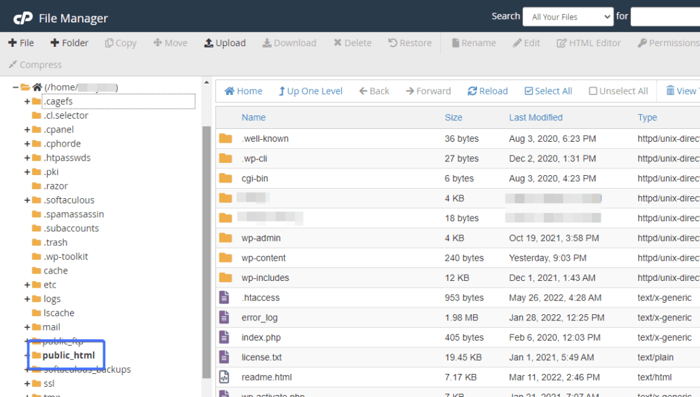Expand the .cpanel tree folder

pos(27,130)
